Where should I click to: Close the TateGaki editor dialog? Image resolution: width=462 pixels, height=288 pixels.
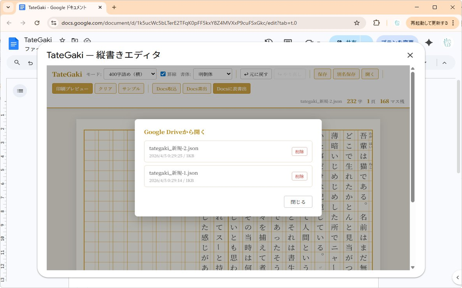click(410, 55)
